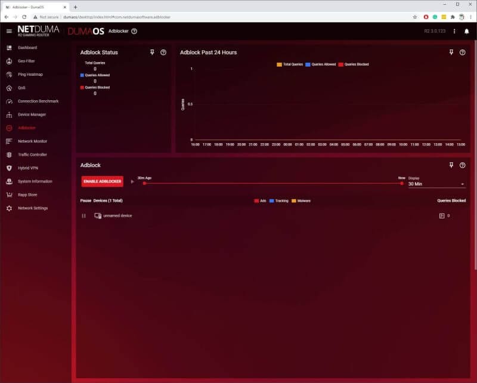The height and width of the screenshot is (383, 477).
Task: Click the Now handle on timeline slider
Action: pos(402,183)
